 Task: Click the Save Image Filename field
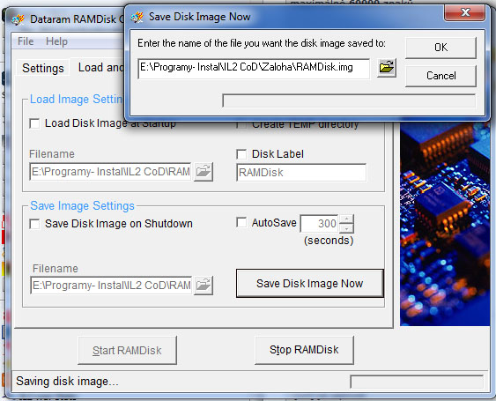[x=111, y=286]
